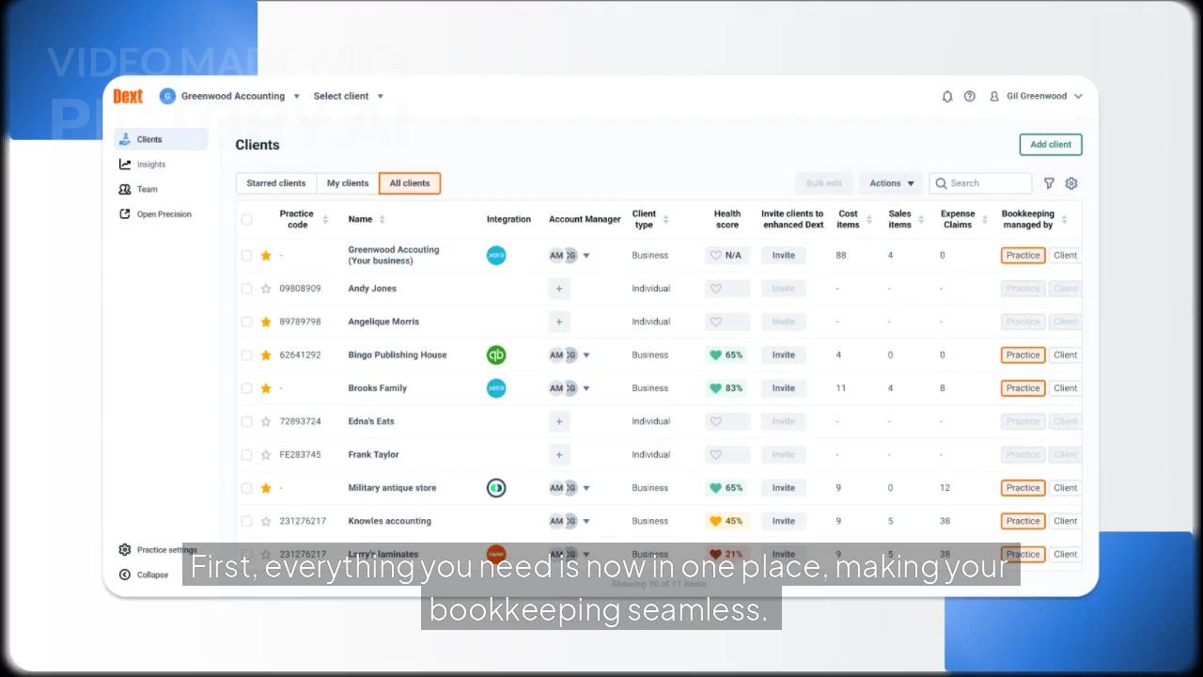The image size is (1203, 677).
Task: Click in the Search input field
Action: (x=980, y=183)
